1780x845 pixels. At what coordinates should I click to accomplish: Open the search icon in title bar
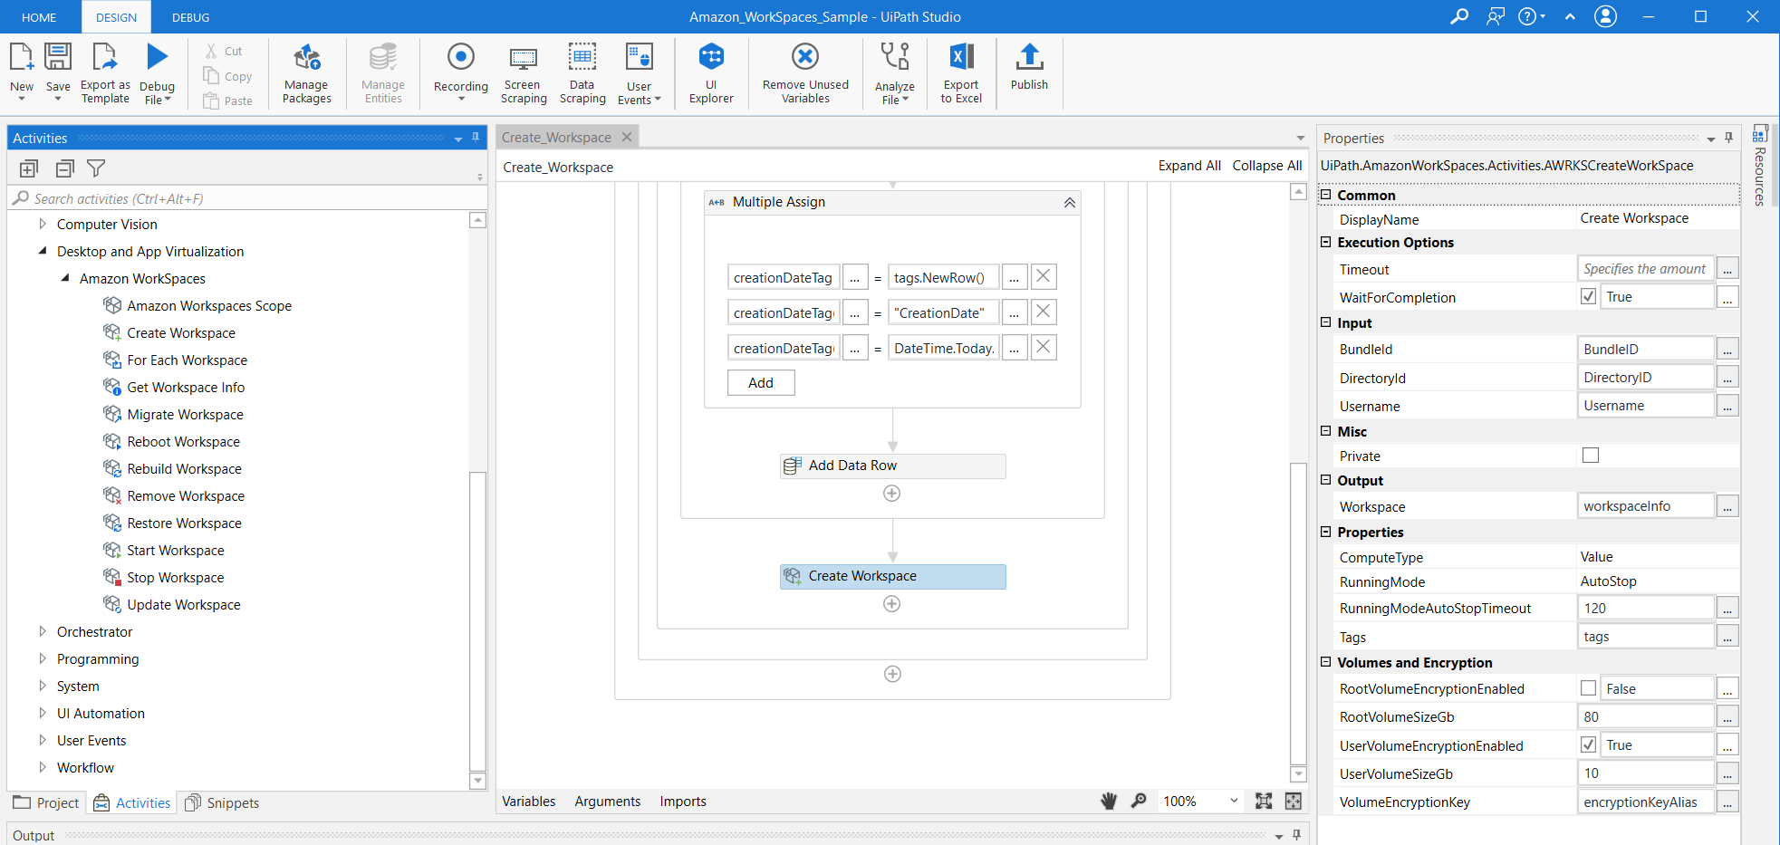[x=1459, y=16]
